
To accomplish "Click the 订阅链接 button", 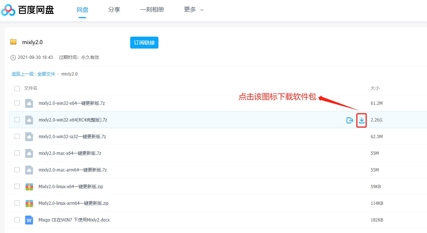I will click(144, 43).
